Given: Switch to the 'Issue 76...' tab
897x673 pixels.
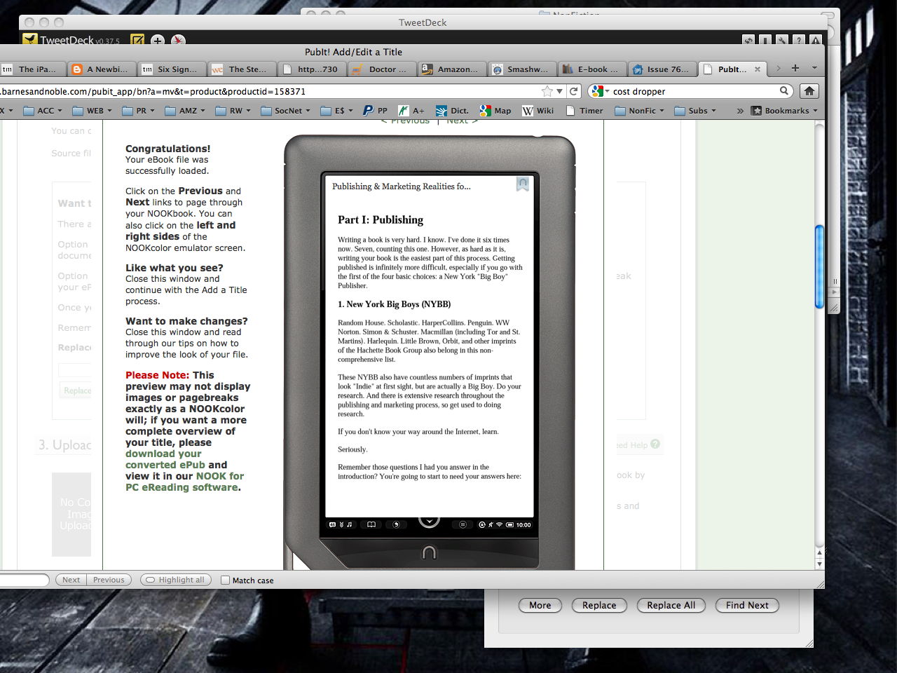Looking at the screenshot, I should point(662,69).
